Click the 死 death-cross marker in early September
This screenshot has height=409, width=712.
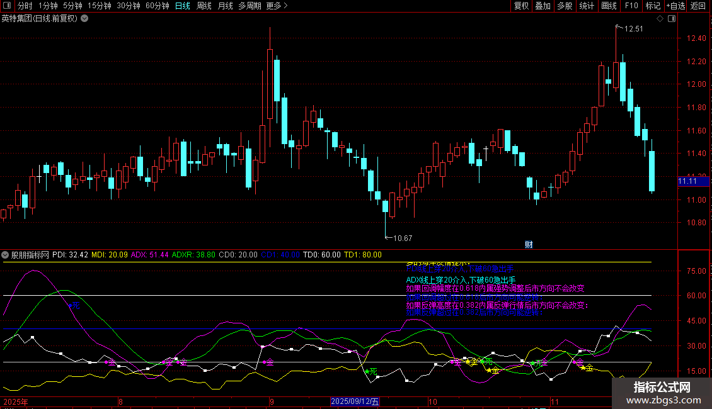point(372,371)
